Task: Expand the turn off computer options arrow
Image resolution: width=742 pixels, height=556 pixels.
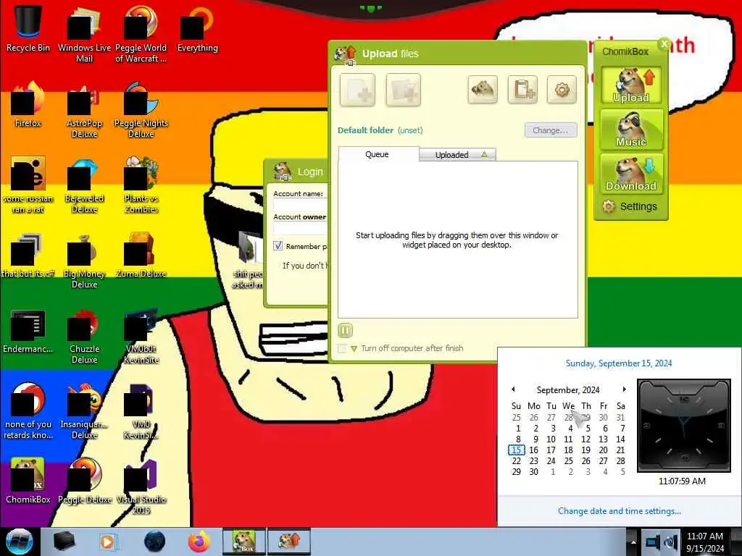Action: (x=354, y=349)
